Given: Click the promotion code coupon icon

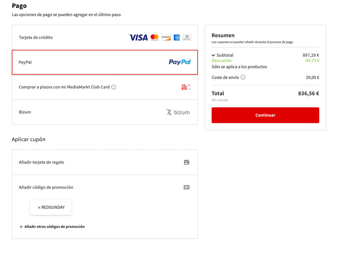Looking at the screenshot, I should 187,187.
